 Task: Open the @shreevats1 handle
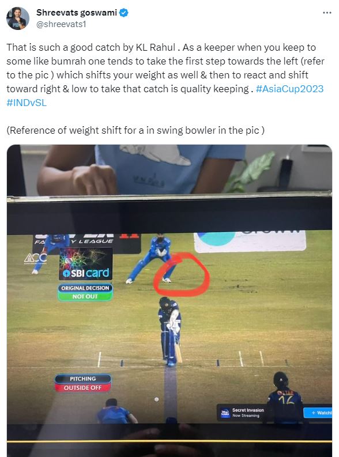point(61,24)
